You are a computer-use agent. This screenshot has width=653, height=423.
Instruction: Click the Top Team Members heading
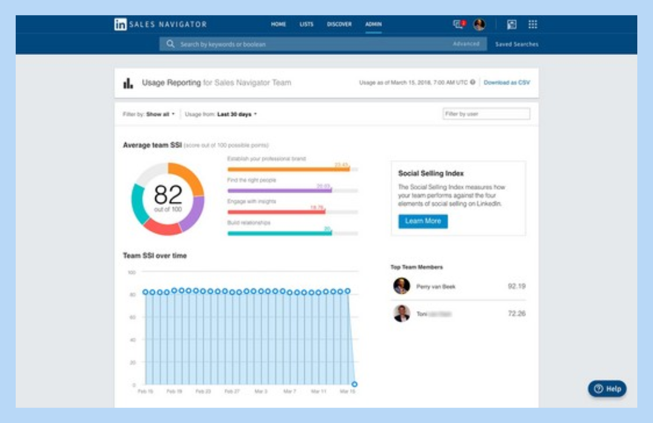417,267
